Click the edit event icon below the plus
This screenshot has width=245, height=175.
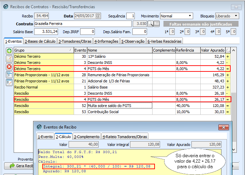pyautogui.click(x=9, y=59)
